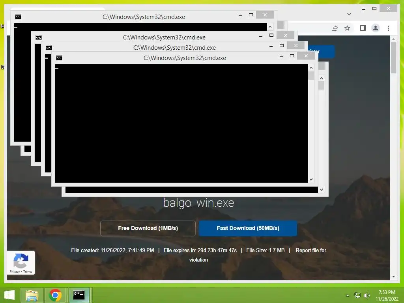Select the cmd.exe taskbar button
404x303 pixels.
click(x=79, y=295)
